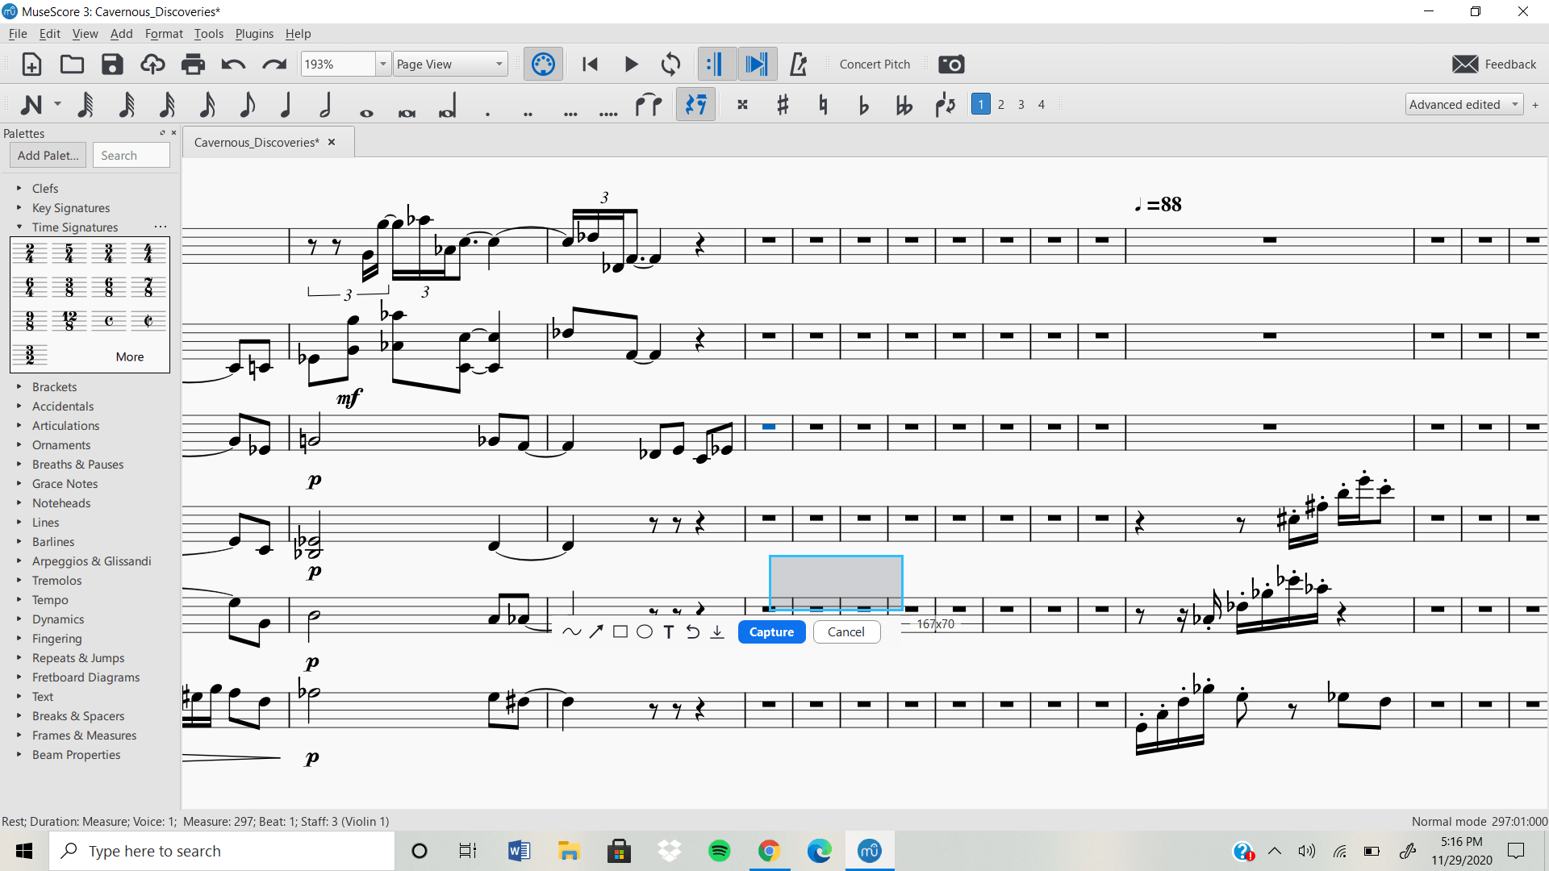Undo the last action

click(x=233, y=65)
